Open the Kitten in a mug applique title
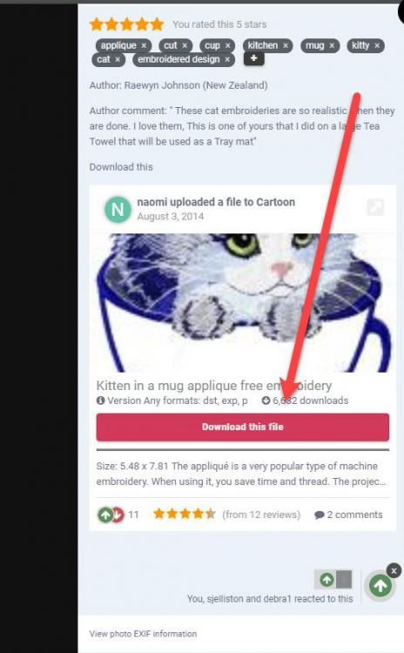 click(214, 386)
